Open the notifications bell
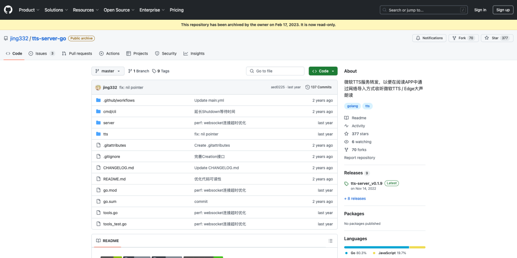This screenshot has height=258, width=517. (419, 38)
